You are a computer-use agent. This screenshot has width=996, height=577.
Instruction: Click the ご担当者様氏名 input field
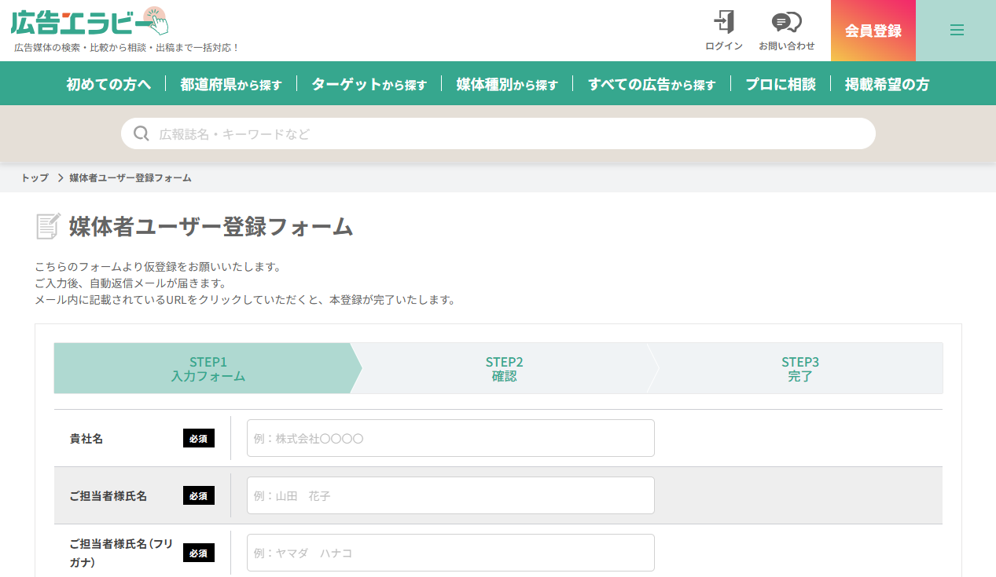(x=450, y=495)
